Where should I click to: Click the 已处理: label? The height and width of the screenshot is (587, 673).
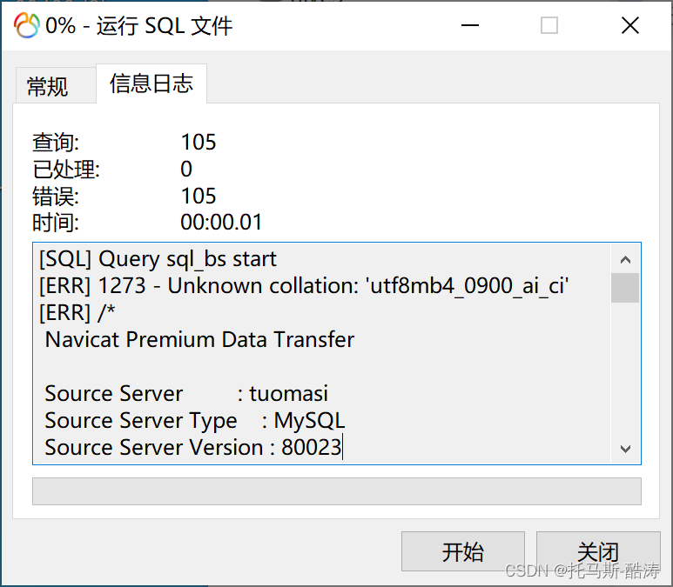(66, 170)
